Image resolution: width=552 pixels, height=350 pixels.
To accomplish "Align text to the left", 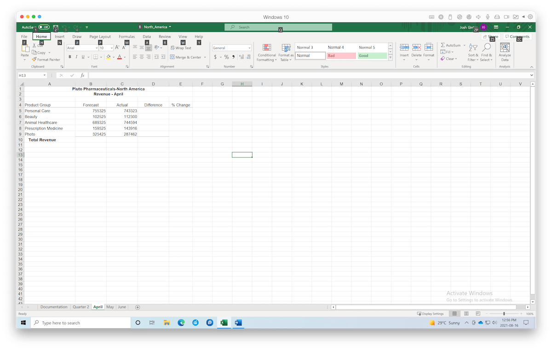I will point(135,57).
